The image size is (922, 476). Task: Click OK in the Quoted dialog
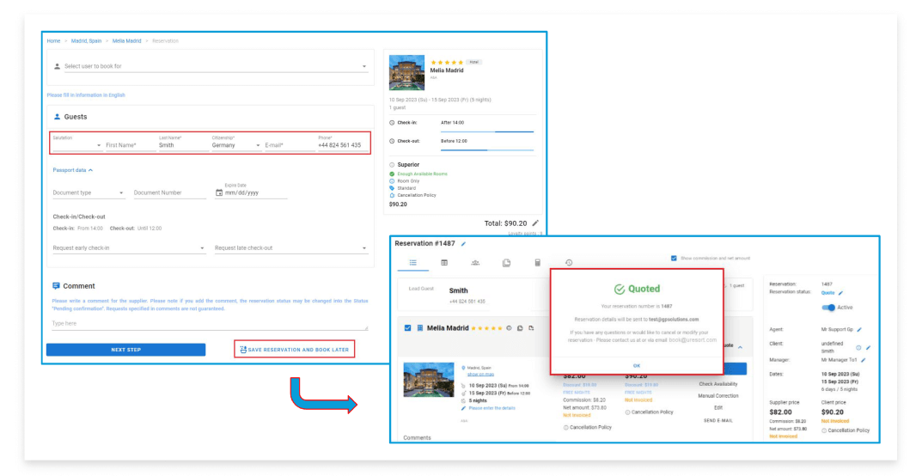(636, 365)
